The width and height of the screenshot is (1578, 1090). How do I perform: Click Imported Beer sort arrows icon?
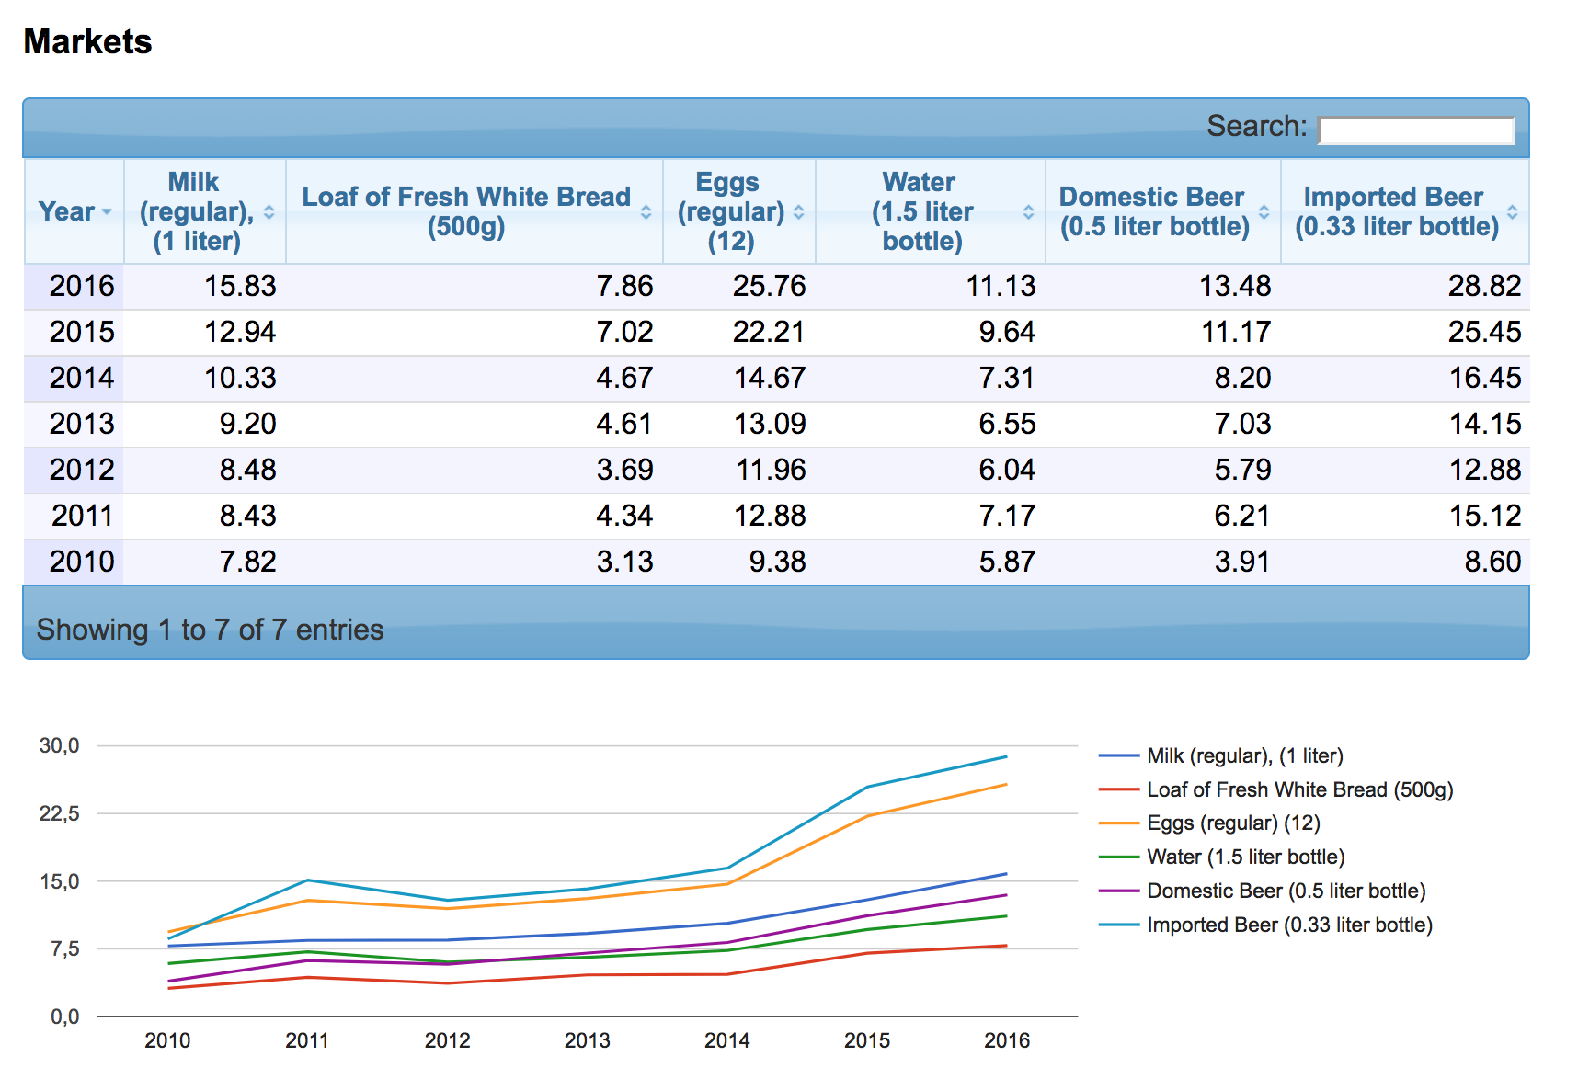coord(1512,212)
